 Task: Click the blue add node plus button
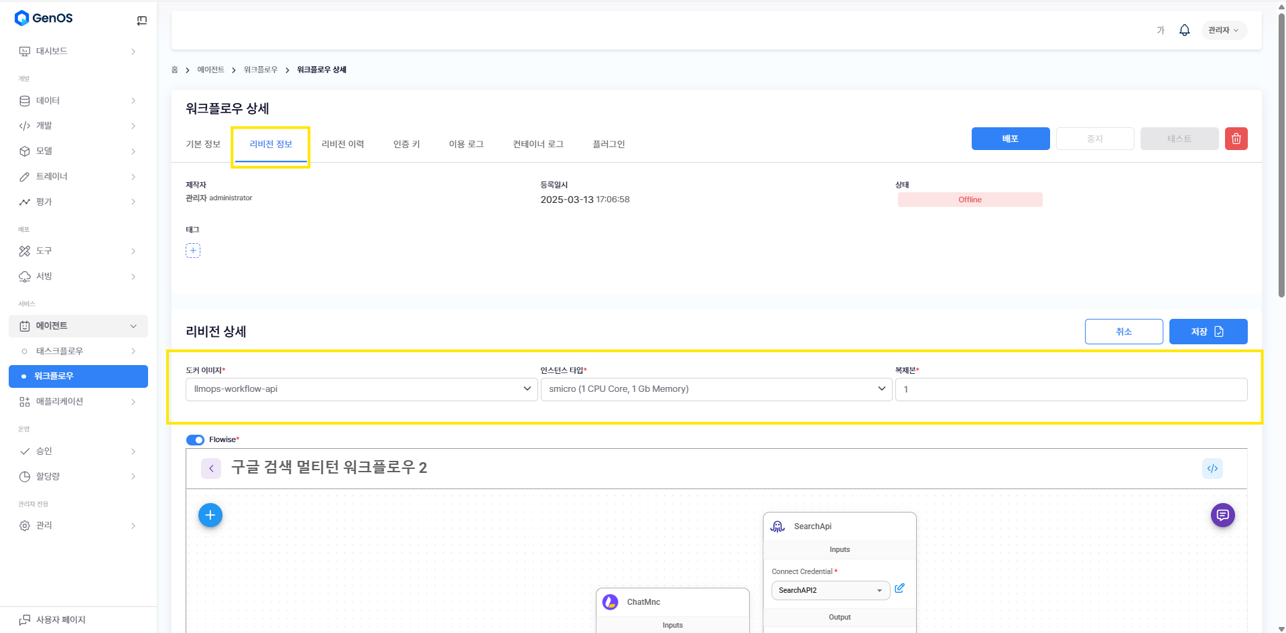coord(210,515)
